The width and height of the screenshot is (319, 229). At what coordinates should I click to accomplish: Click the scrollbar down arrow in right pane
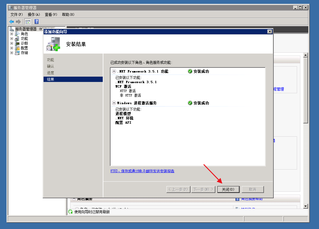(x=306, y=206)
